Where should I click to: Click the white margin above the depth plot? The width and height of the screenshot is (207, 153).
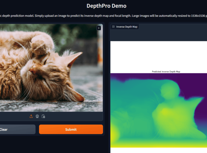[158, 55]
